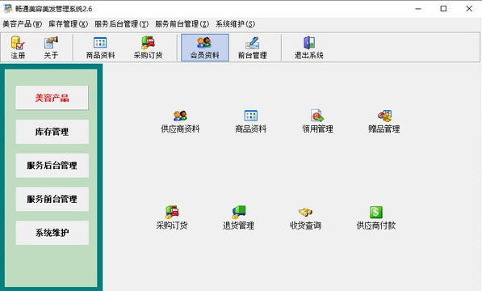Open the 美容产品(W) menu
The image size is (482, 291).
[22, 24]
